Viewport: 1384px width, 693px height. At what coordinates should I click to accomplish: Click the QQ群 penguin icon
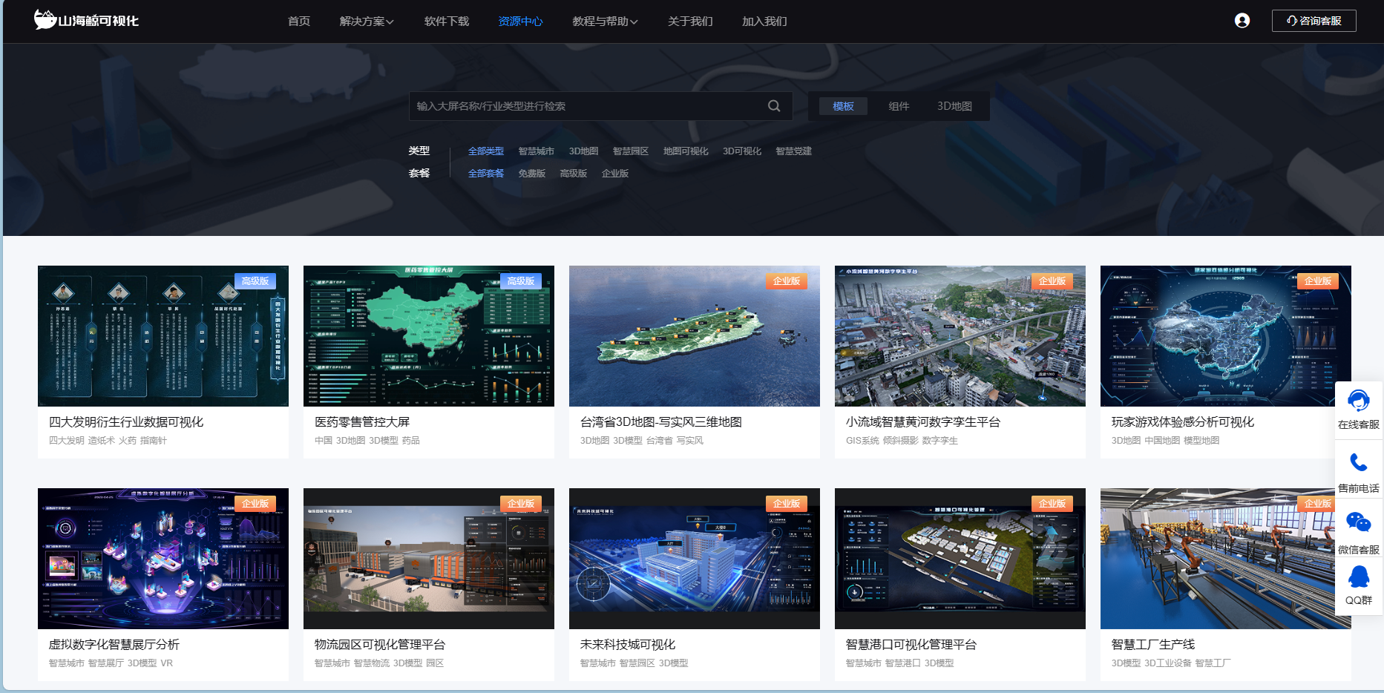(1359, 577)
